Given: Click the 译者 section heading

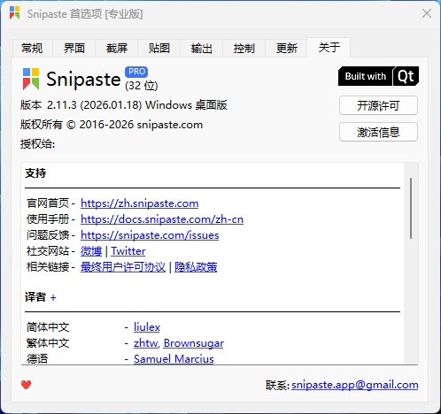Looking at the screenshot, I should [x=35, y=297].
